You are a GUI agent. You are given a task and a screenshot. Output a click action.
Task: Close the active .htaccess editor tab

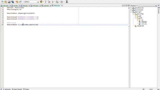pyautogui.click(x=62, y=6)
